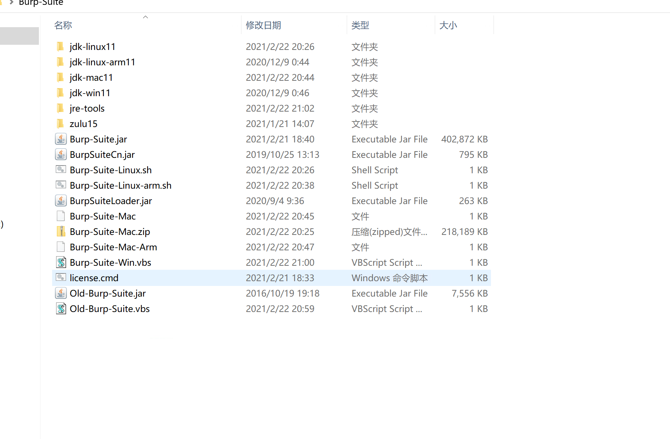Select the file name Burp-Suite-Win.vbs
The width and height of the screenshot is (670, 439).
pyautogui.click(x=110, y=262)
